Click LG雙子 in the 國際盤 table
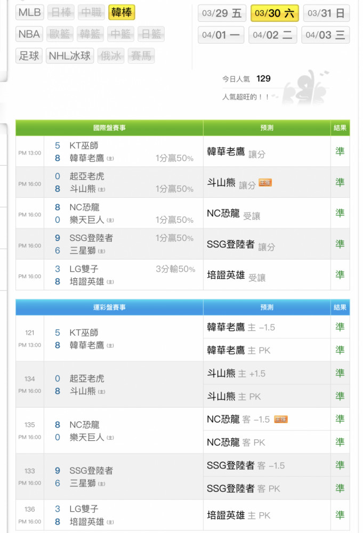The image size is (363, 533). pos(84,269)
